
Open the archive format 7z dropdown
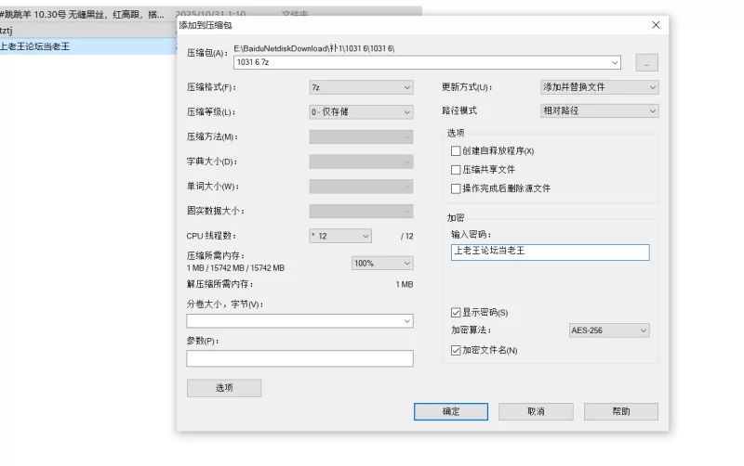coord(361,87)
